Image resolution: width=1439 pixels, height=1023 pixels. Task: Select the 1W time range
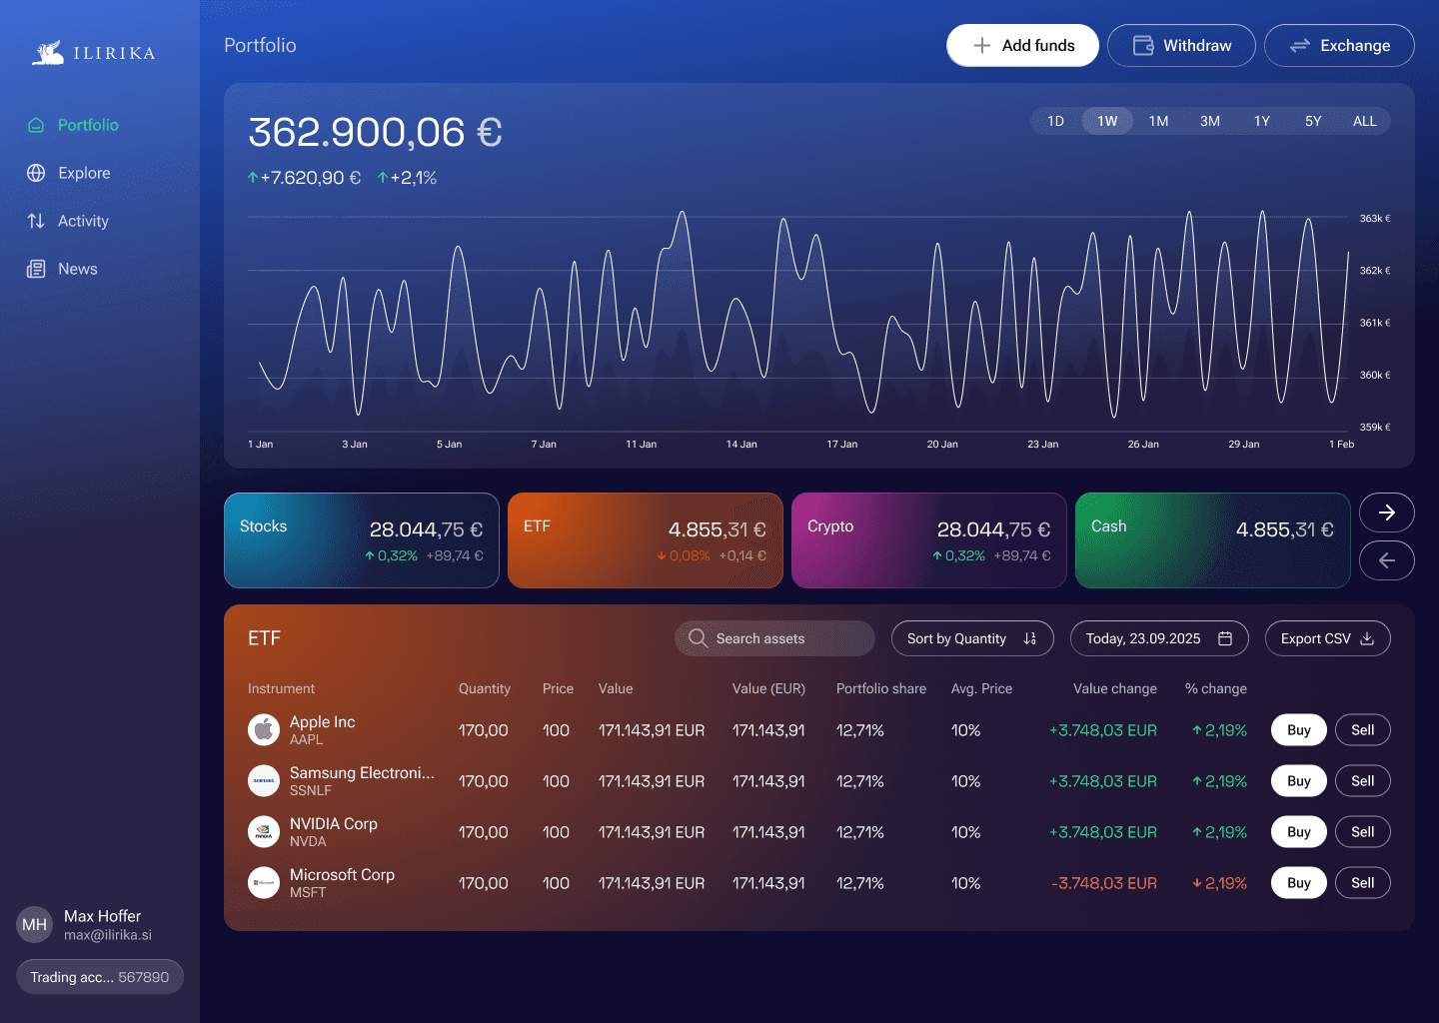pos(1107,121)
